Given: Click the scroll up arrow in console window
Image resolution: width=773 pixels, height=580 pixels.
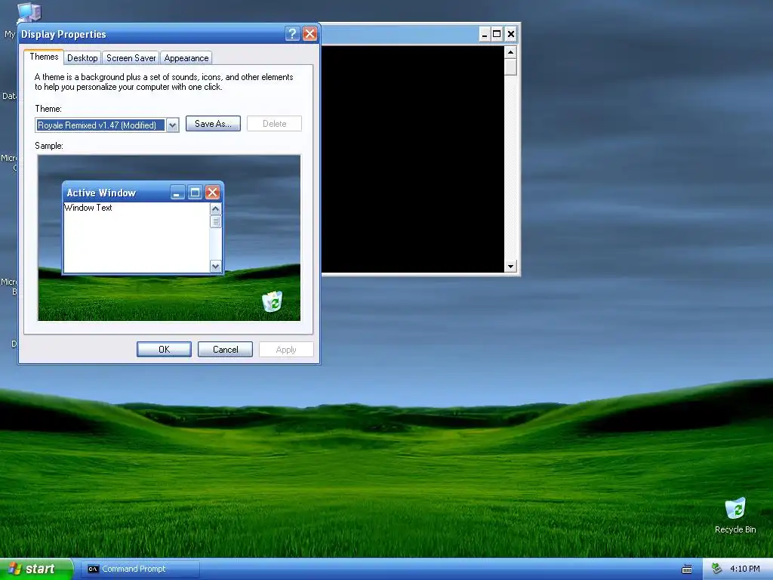Looking at the screenshot, I should click(x=511, y=52).
